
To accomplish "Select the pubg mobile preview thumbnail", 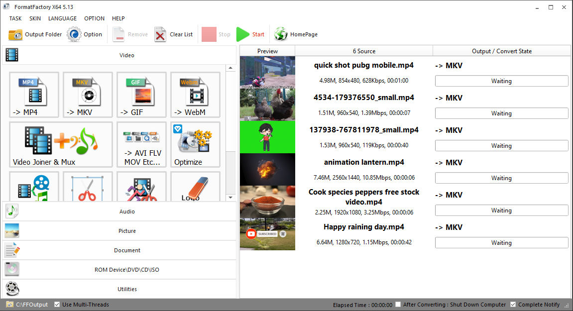I will tap(267, 72).
